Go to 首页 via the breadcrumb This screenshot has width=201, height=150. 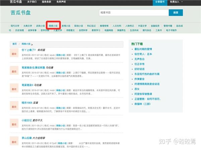15,44
